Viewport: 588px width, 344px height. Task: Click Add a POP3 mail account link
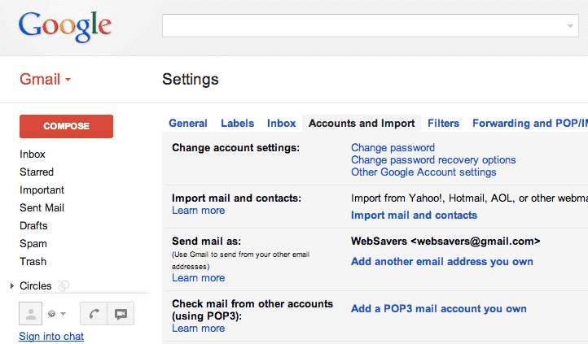click(439, 309)
